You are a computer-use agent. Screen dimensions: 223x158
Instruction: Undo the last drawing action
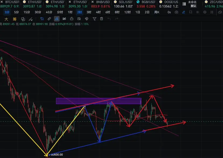coord(109,19)
